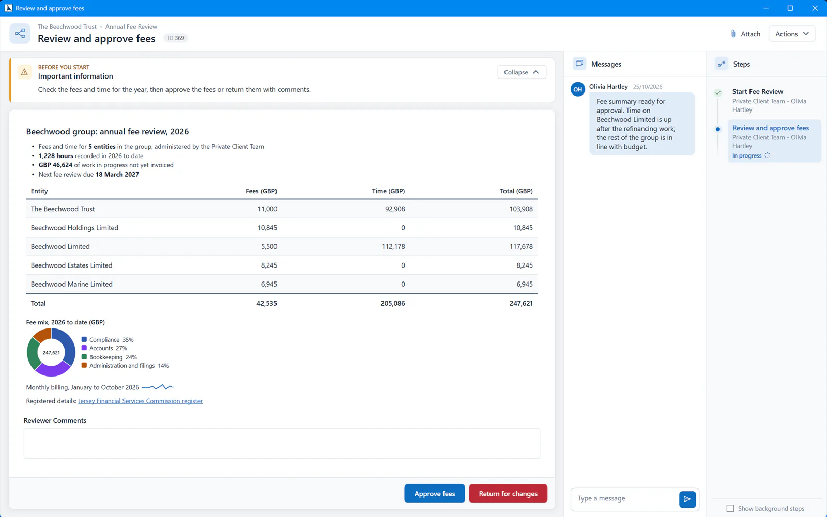The image size is (827, 517).
Task: Click Beechwood Marine Limited entity
Action: (72, 285)
